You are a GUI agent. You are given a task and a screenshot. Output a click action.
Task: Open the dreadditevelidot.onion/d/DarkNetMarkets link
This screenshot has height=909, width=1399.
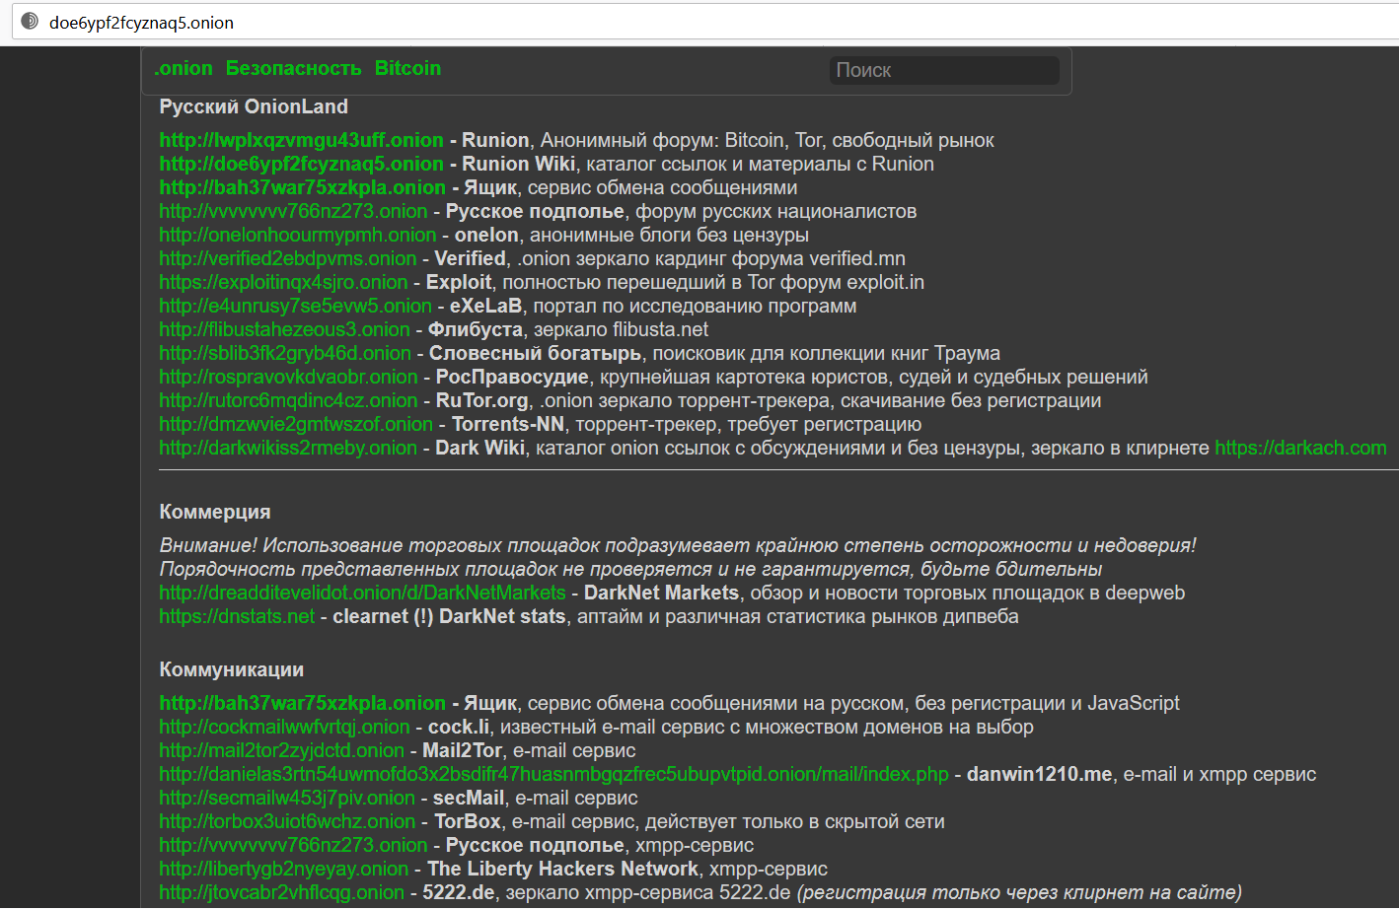(x=363, y=593)
